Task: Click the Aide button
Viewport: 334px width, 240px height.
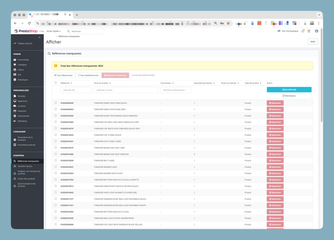Action: [x=313, y=41]
